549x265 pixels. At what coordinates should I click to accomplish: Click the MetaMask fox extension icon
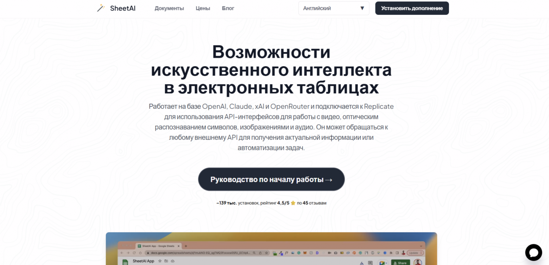pos(304,253)
